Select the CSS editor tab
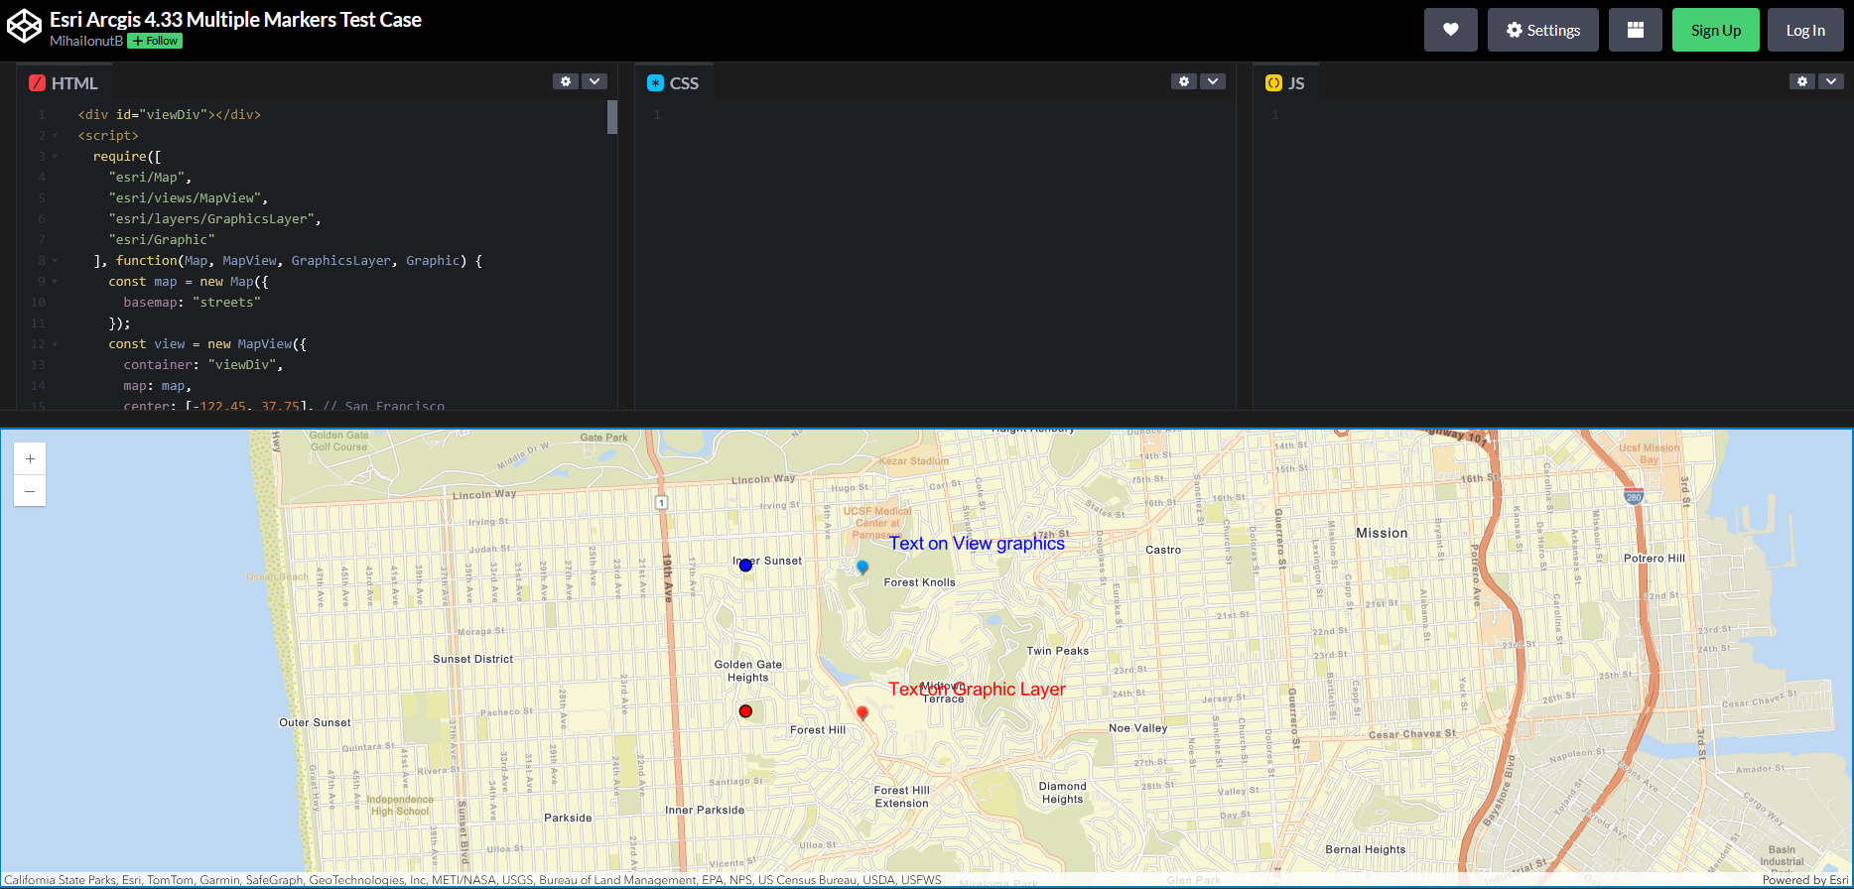This screenshot has height=889, width=1854. 674,83
